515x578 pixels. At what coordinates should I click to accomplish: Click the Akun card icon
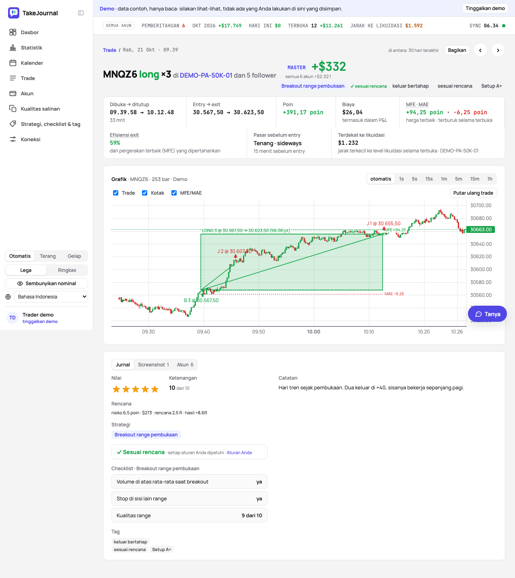(x=13, y=93)
